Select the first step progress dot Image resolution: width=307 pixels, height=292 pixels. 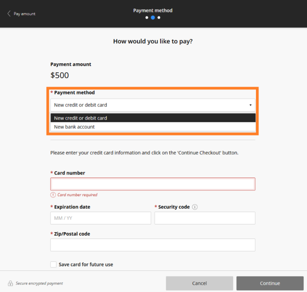point(147,18)
